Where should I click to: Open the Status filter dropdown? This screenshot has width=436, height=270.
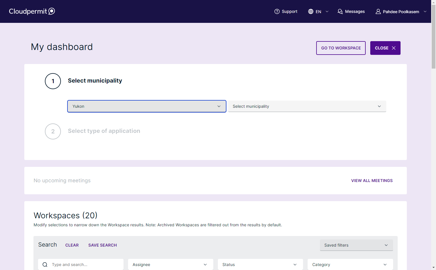[260, 265]
